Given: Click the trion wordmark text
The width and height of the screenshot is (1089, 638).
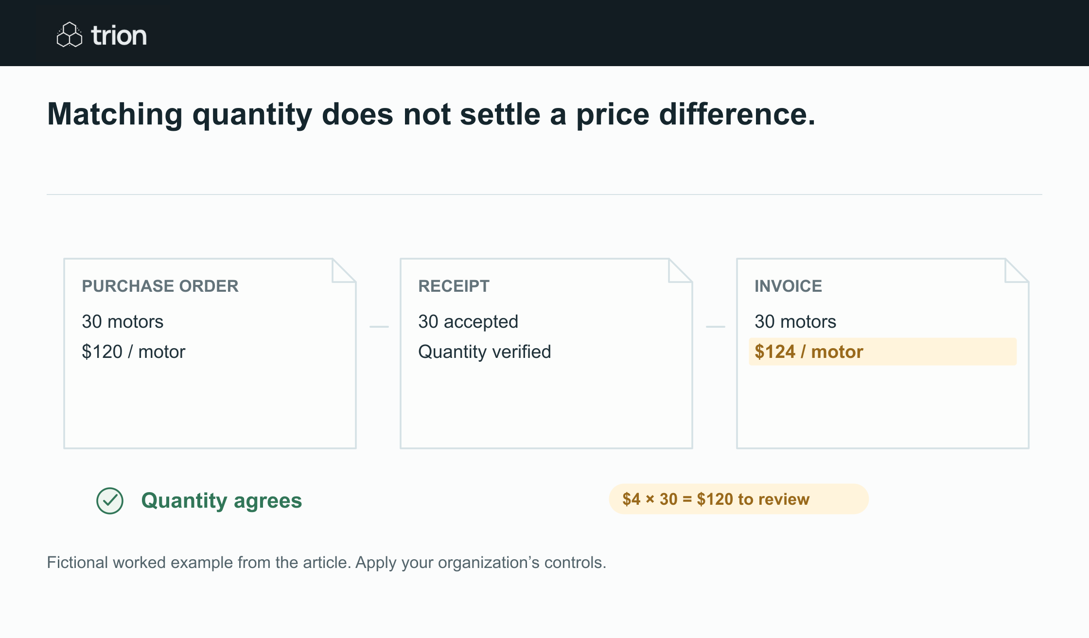Looking at the screenshot, I should (119, 35).
